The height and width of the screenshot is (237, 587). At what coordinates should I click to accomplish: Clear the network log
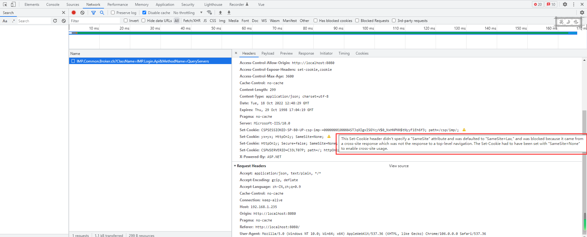pyautogui.click(x=82, y=13)
